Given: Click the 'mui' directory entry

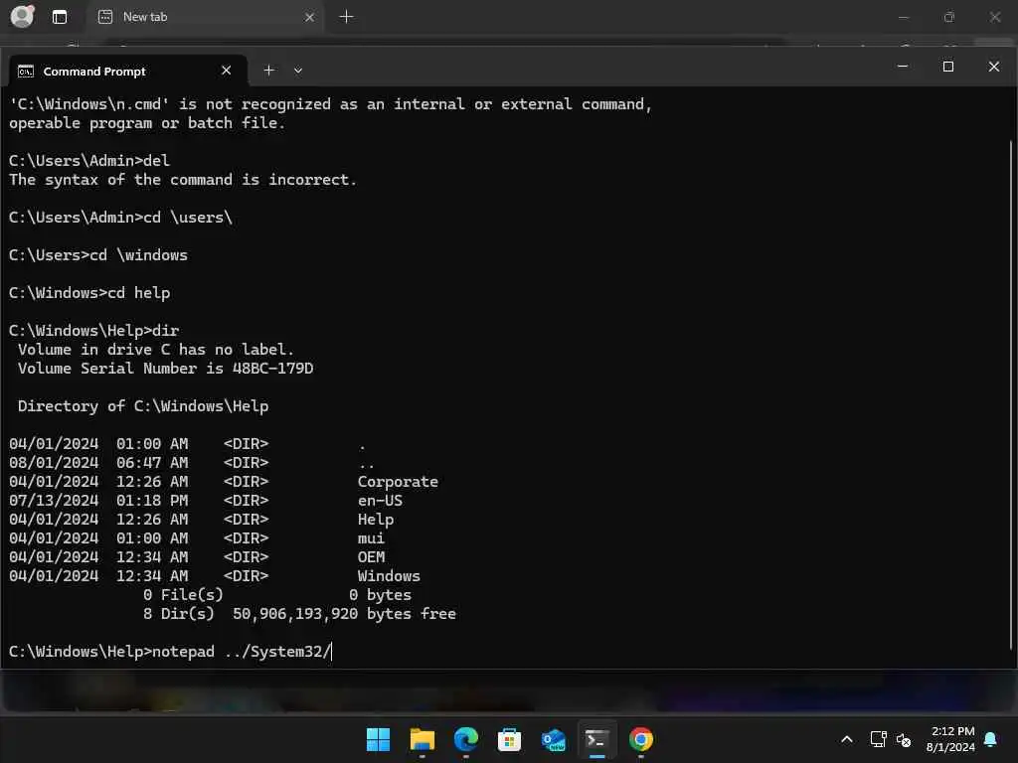Looking at the screenshot, I should 371,537.
